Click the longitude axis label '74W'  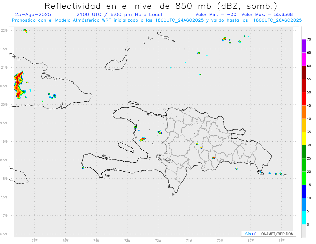click(96, 240)
